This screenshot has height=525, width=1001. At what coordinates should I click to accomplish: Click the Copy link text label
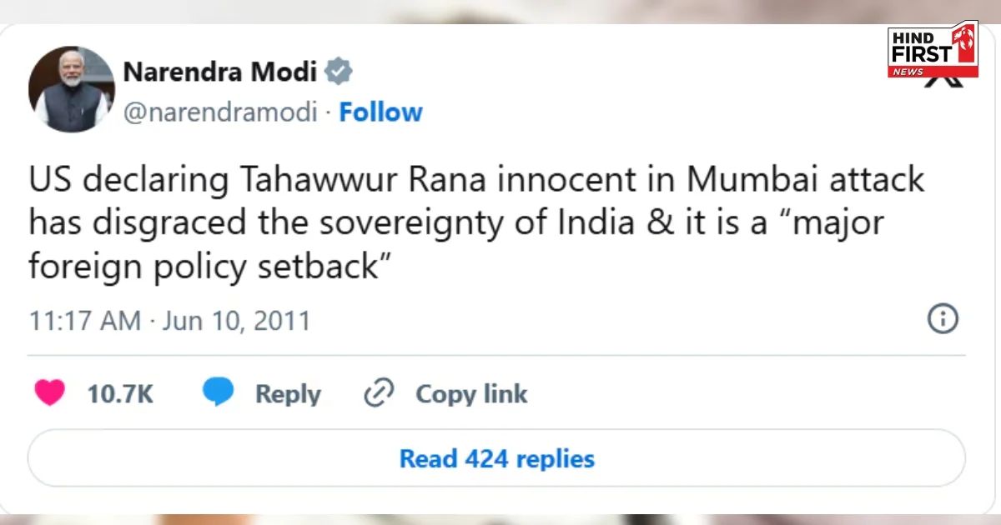click(x=471, y=394)
